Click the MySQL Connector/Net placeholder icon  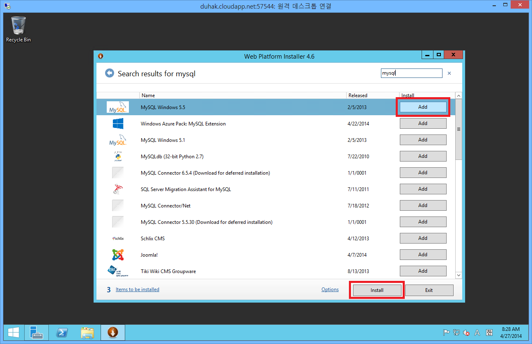[118, 205]
